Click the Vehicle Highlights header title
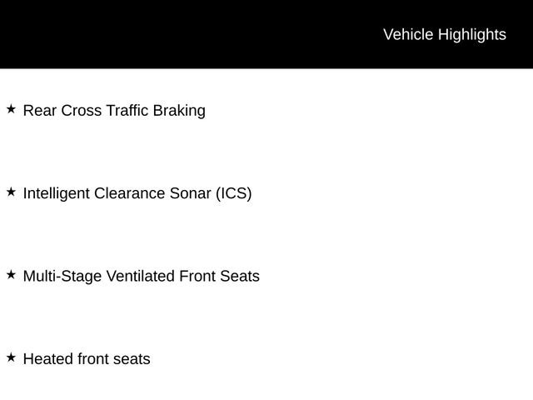 click(x=444, y=34)
